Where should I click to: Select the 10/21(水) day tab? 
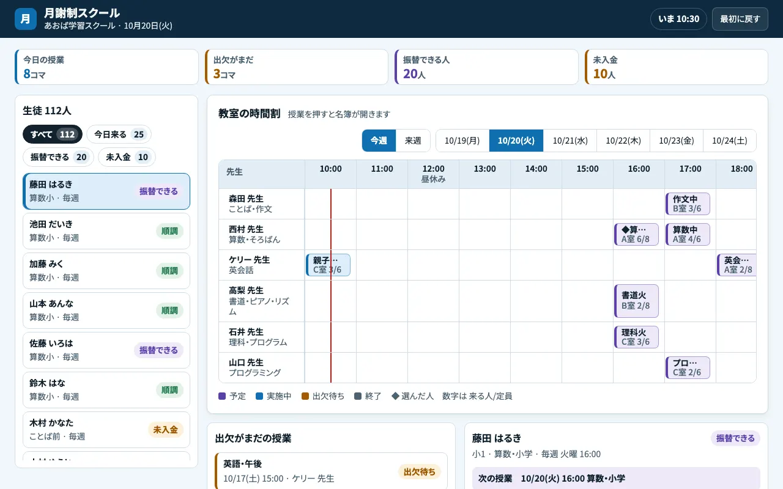570,141
